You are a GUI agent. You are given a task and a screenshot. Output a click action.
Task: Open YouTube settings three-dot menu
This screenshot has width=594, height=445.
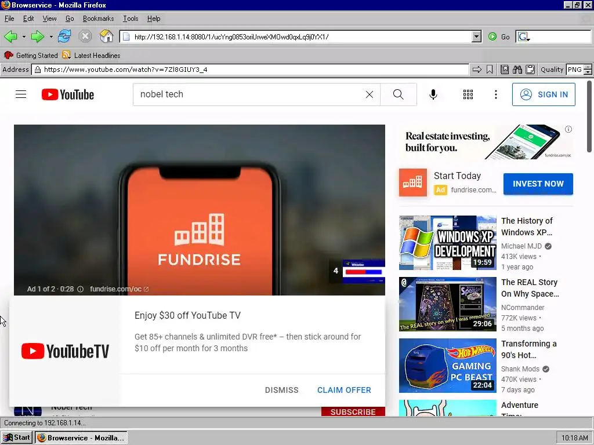point(495,94)
